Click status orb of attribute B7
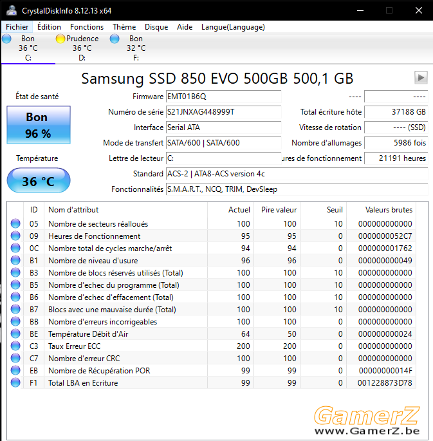Image resolution: width=433 pixels, height=441 pixels. [15, 309]
